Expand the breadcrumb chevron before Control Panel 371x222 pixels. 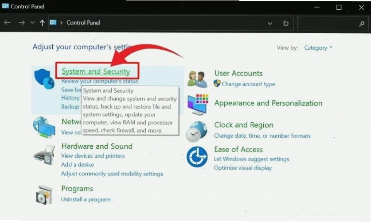click(61, 23)
